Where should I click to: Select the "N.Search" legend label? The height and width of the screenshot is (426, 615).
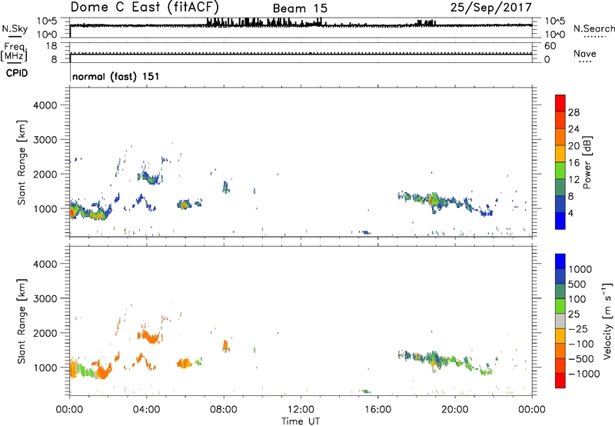click(x=593, y=28)
